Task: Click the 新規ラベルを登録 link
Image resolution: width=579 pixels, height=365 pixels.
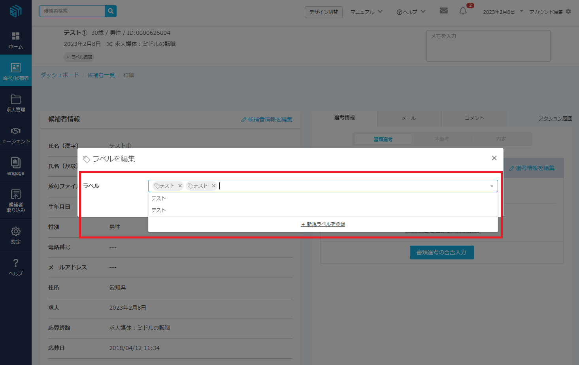Action: [x=323, y=224]
